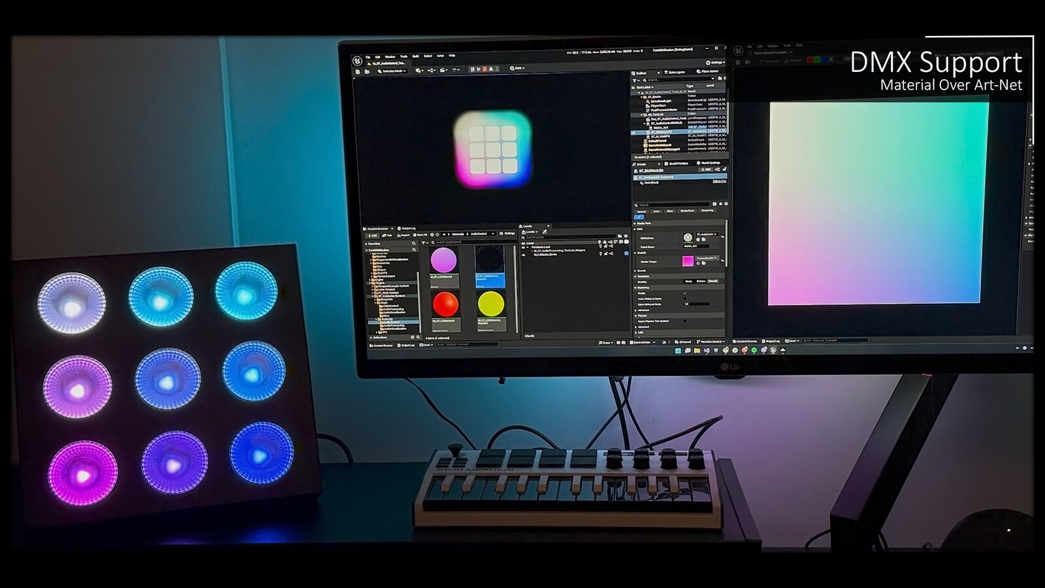Click the frame skip button next to pause
The image size is (1045, 588).
479,69
